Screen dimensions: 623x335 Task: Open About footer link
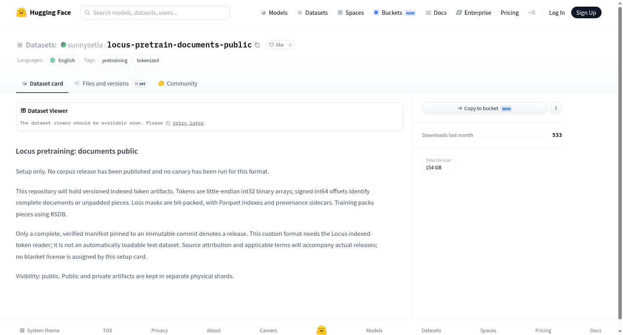[x=214, y=330]
